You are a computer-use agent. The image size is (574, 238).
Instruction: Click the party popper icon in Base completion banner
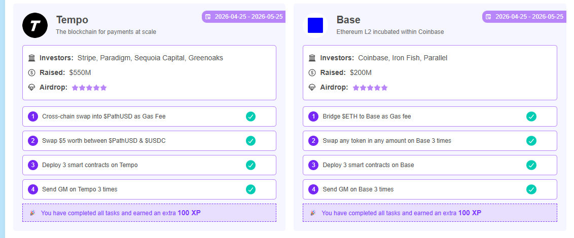(x=313, y=213)
